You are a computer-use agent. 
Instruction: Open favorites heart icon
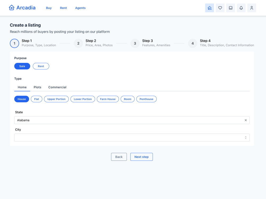tap(220, 8)
